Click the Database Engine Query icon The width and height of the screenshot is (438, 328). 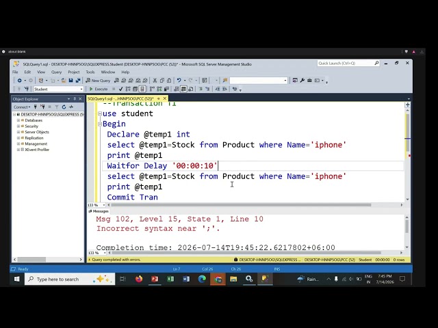coord(116,81)
